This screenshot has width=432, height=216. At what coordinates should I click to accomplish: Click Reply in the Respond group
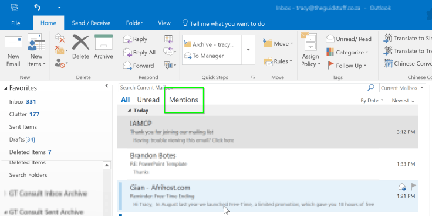tap(135, 39)
